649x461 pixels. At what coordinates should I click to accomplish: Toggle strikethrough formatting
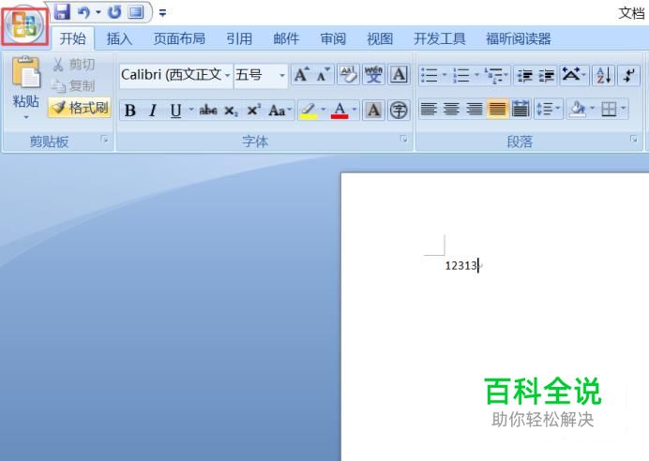[x=208, y=111]
